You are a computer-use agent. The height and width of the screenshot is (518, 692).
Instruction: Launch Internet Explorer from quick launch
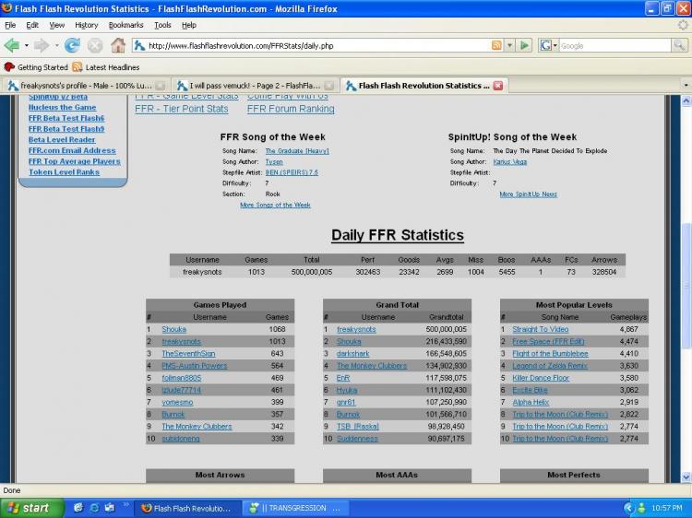point(93,508)
